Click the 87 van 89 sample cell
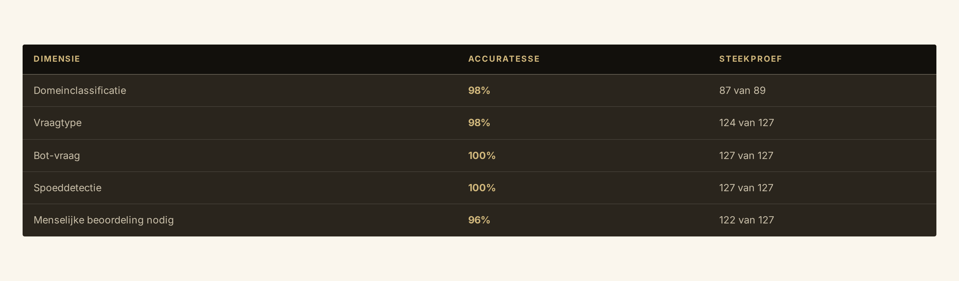The width and height of the screenshot is (959, 281). pos(742,90)
